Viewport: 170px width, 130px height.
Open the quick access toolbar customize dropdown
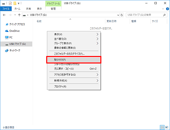19,3
